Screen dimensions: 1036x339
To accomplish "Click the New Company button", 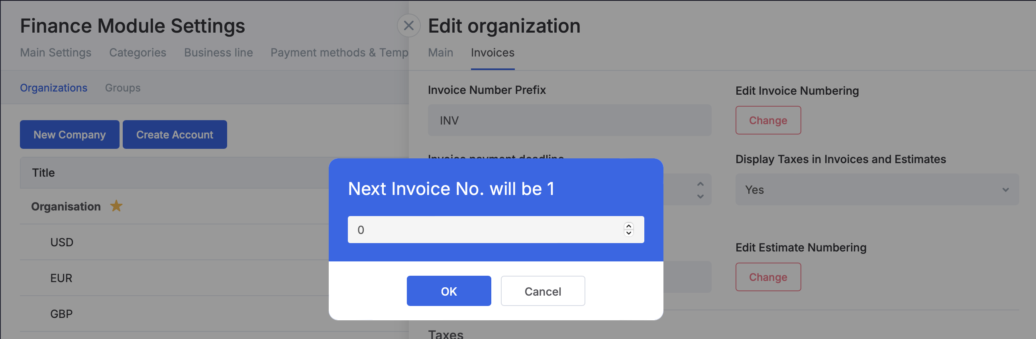I will click(70, 134).
